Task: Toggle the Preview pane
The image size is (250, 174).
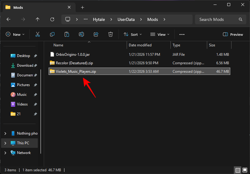Action: coord(233,35)
